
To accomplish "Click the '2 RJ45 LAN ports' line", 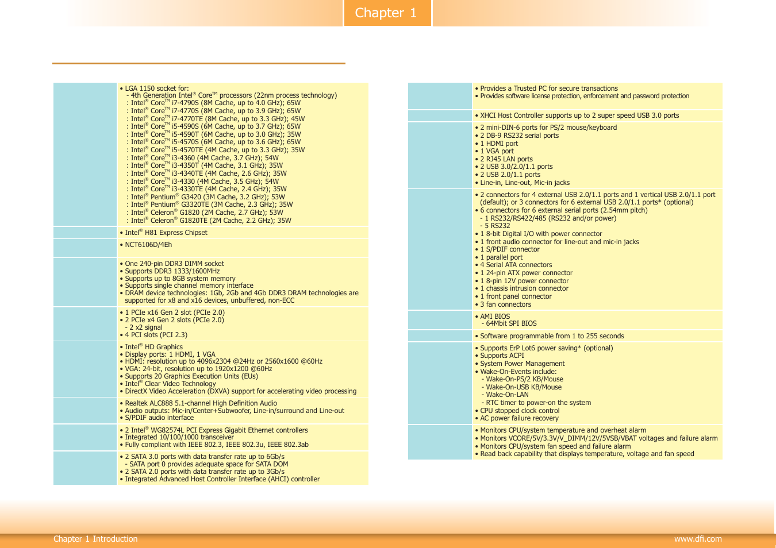I will [504, 159].
